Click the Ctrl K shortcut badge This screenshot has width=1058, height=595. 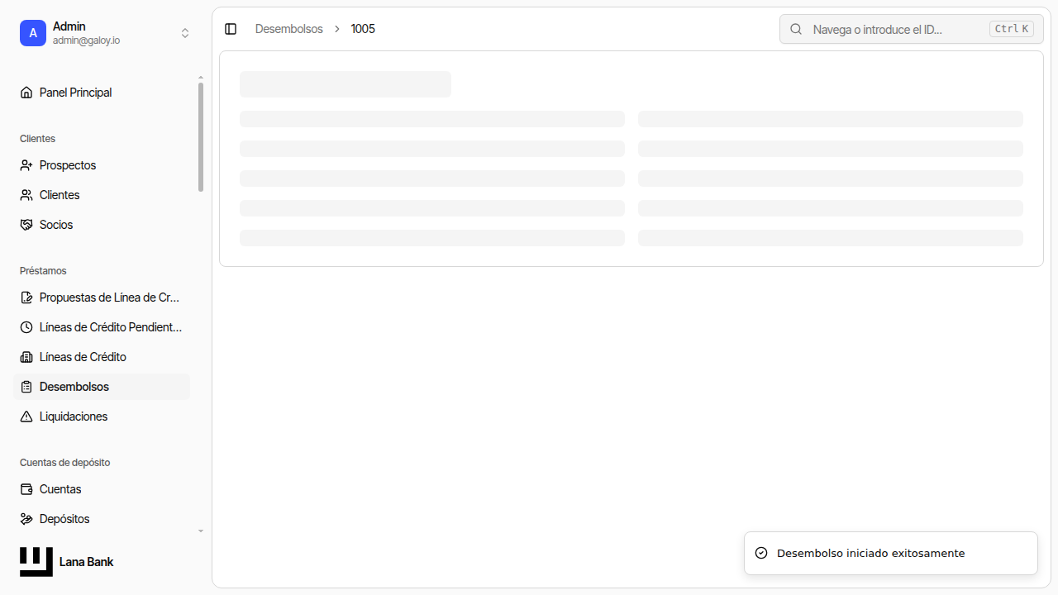click(x=1012, y=29)
